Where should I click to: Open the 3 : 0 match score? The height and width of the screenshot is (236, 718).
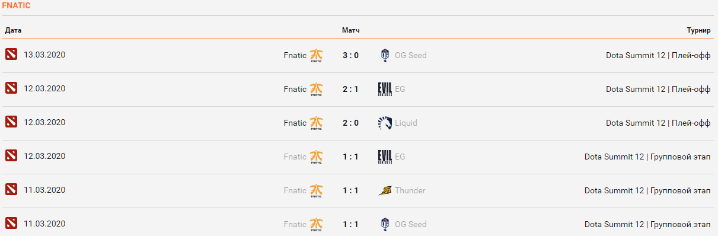350,55
